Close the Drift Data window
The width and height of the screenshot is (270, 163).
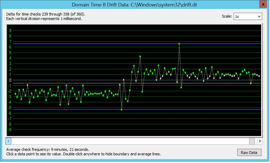[263, 4]
